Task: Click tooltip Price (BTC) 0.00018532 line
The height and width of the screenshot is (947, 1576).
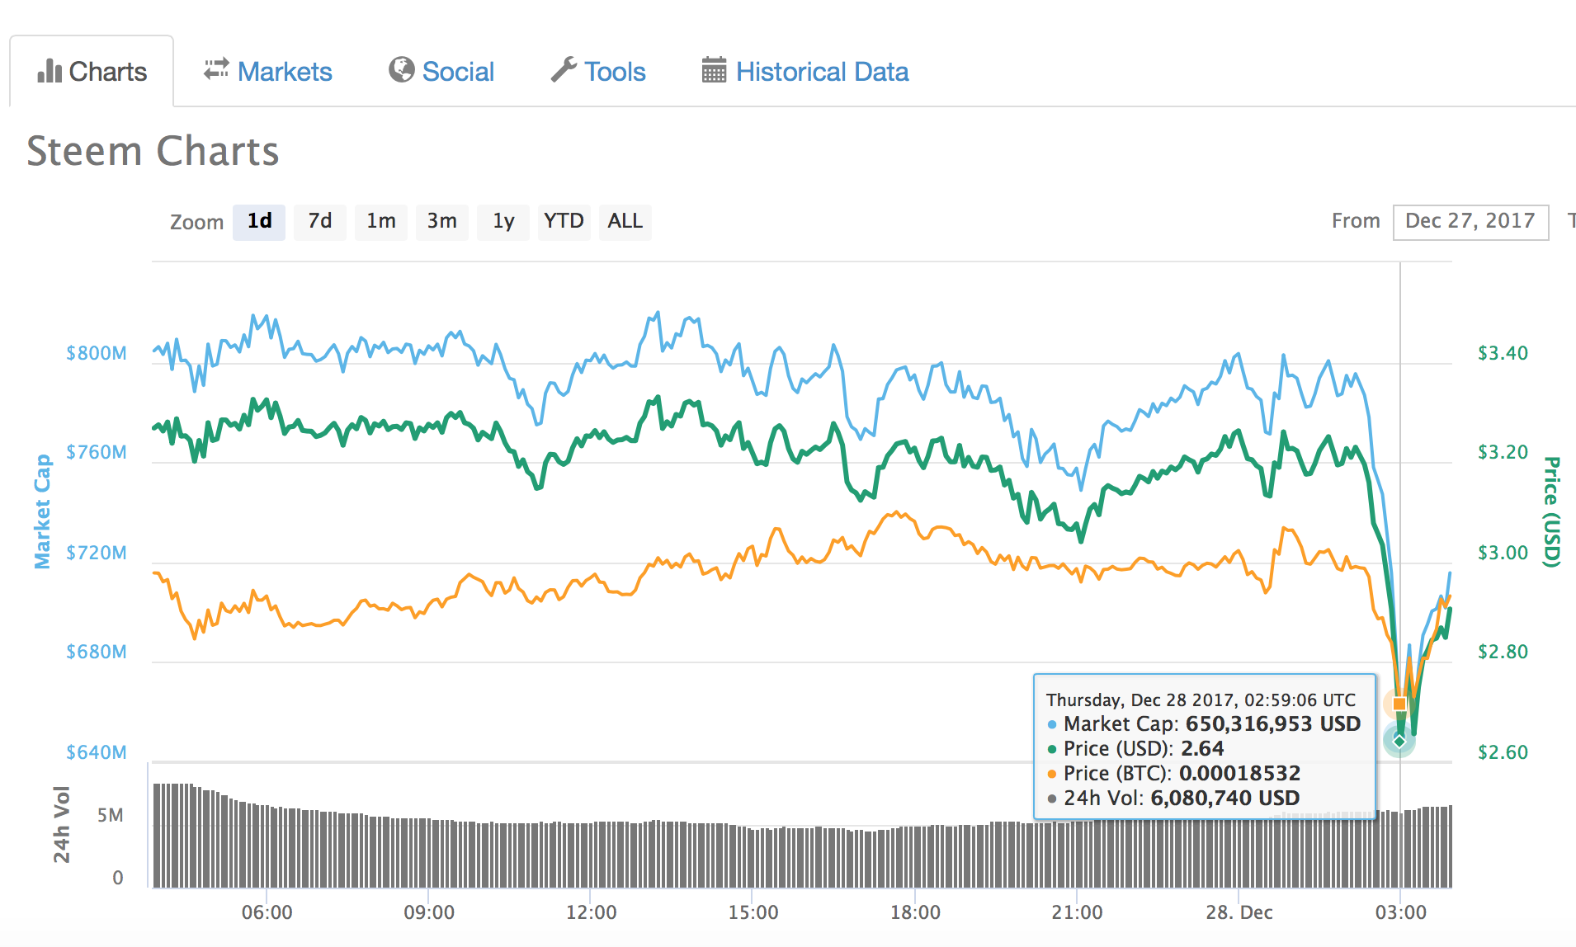Action: pos(1173,774)
